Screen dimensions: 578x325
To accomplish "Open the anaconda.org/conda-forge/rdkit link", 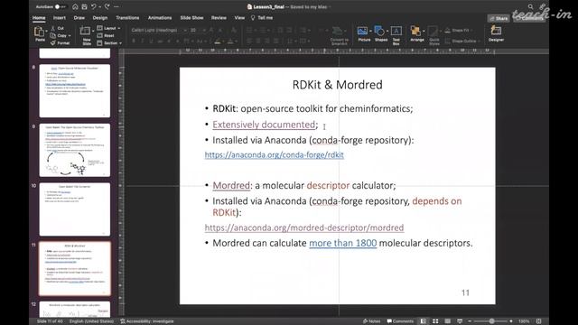I will (275, 154).
